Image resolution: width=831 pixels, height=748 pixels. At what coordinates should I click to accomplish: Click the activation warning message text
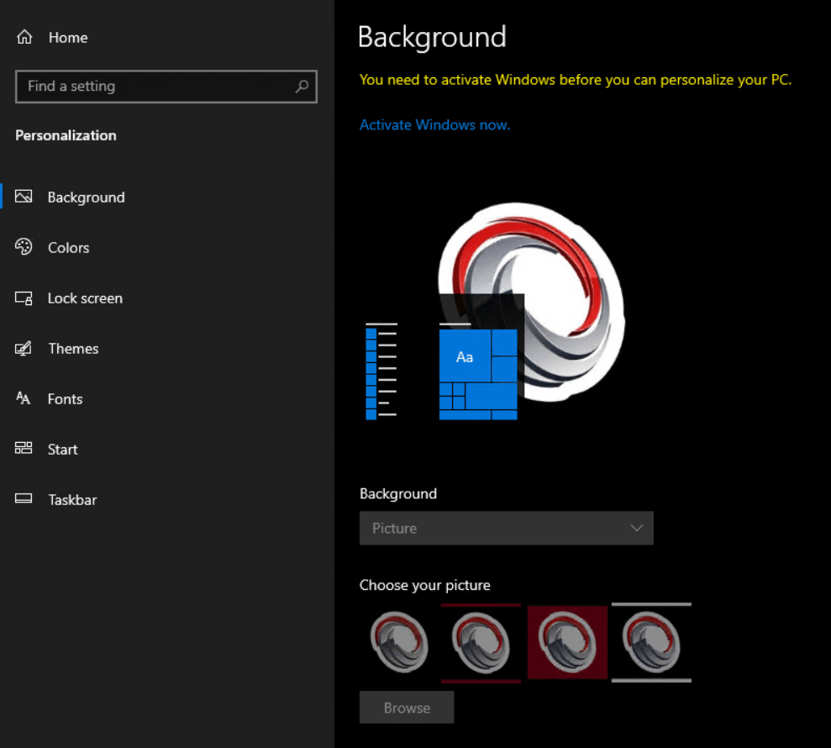pos(576,80)
